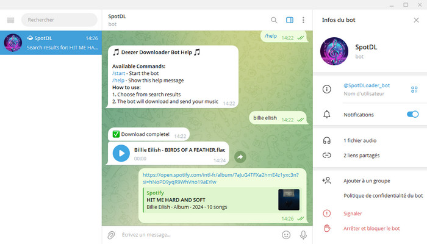The height and width of the screenshot is (244, 427).
Task: Click the search icon in chat header
Action: [x=274, y=20]
